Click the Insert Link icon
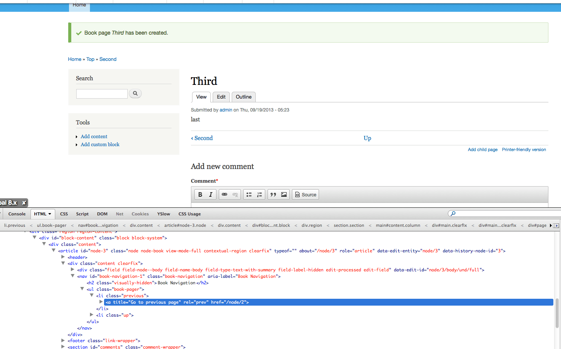 [x=224, y=194]
